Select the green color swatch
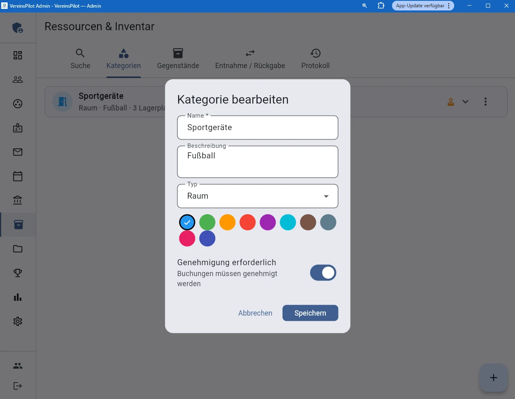 [x=207, y=222]
